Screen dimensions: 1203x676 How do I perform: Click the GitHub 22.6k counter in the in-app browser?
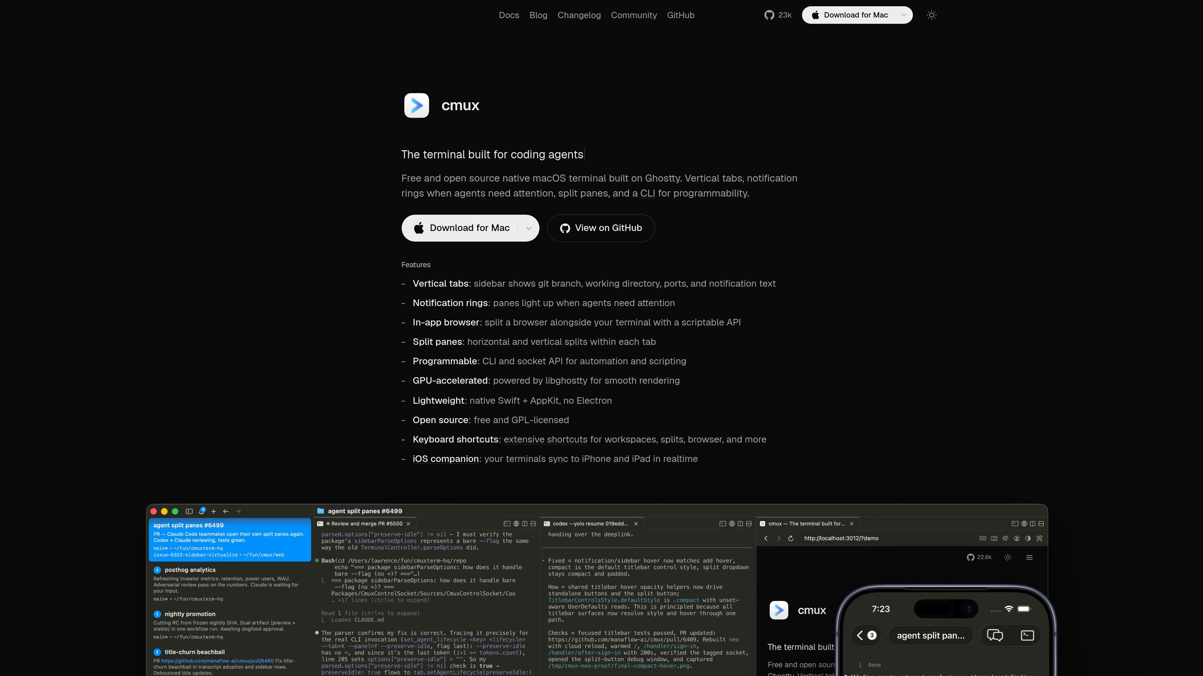tap(979, 557)
